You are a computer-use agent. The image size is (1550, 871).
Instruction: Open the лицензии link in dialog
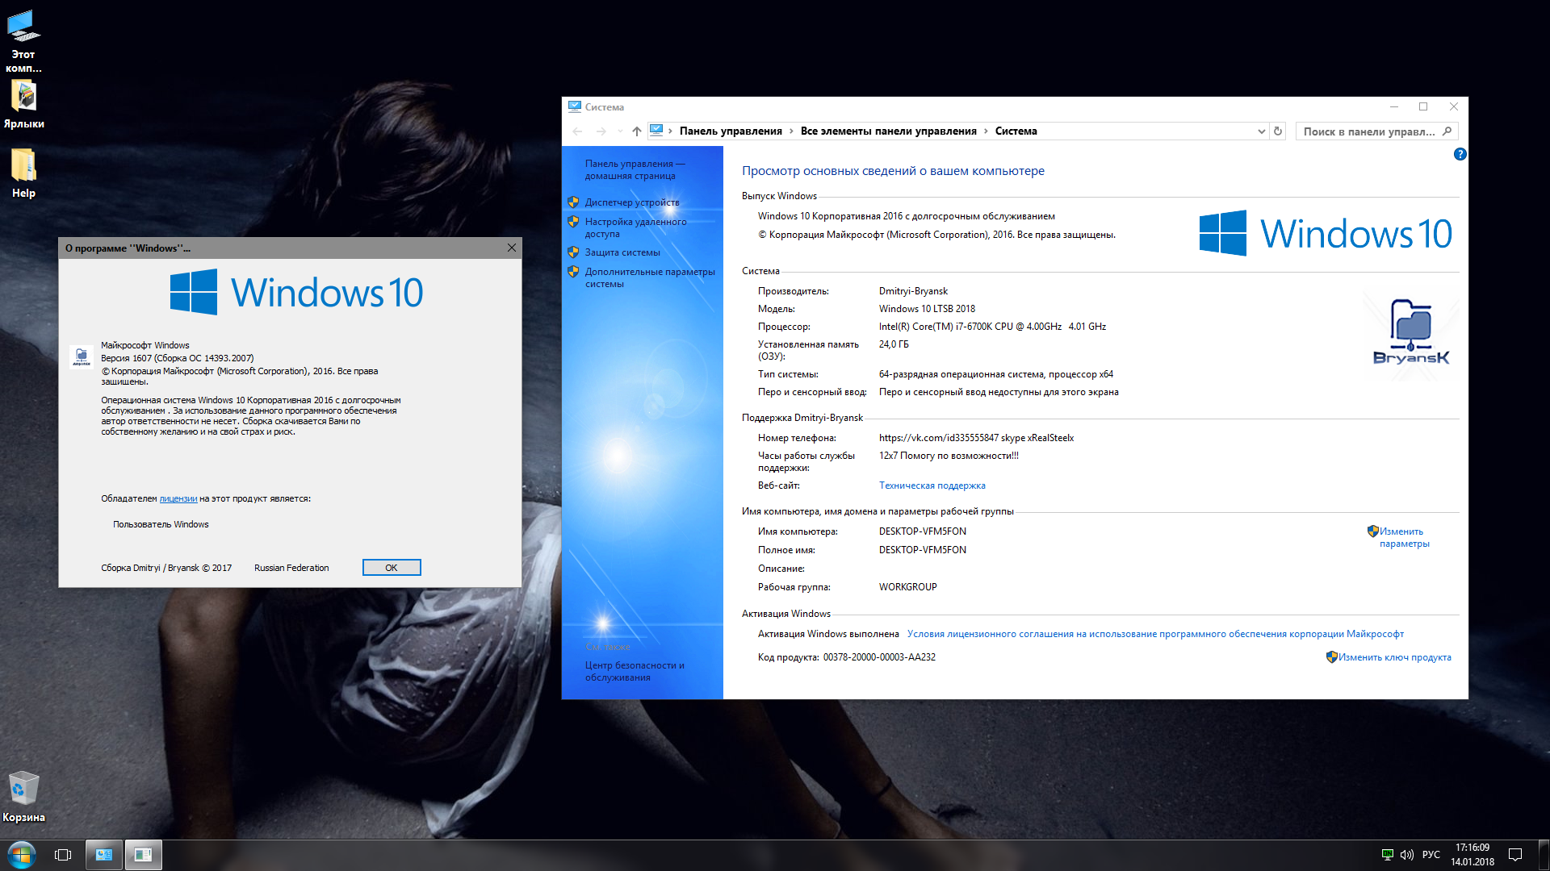[178, 498]
